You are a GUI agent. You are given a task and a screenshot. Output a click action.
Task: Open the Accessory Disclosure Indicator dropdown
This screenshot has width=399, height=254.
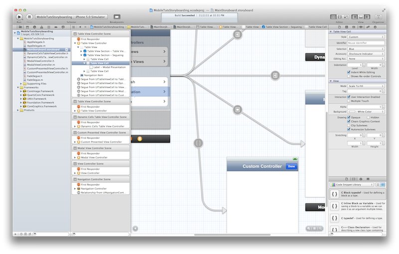(366, 54)
